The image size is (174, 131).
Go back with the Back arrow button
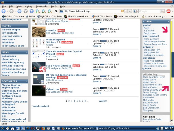click(4, 11)
